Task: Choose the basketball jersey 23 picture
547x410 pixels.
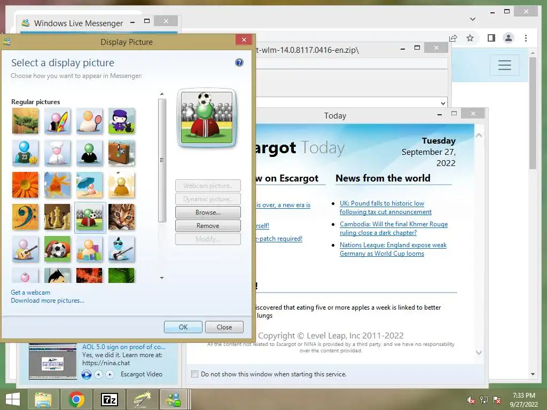Action: [x=25, y=153]
